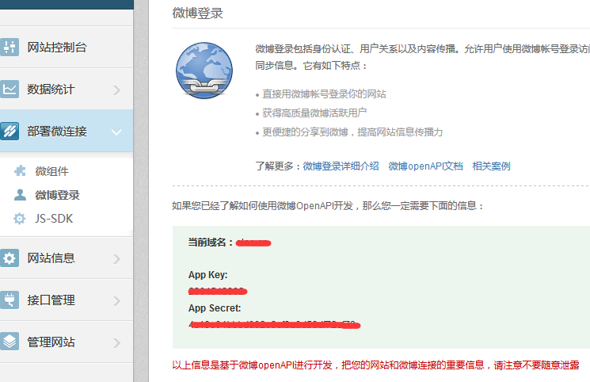Click the App Key: label

(207, 275)
